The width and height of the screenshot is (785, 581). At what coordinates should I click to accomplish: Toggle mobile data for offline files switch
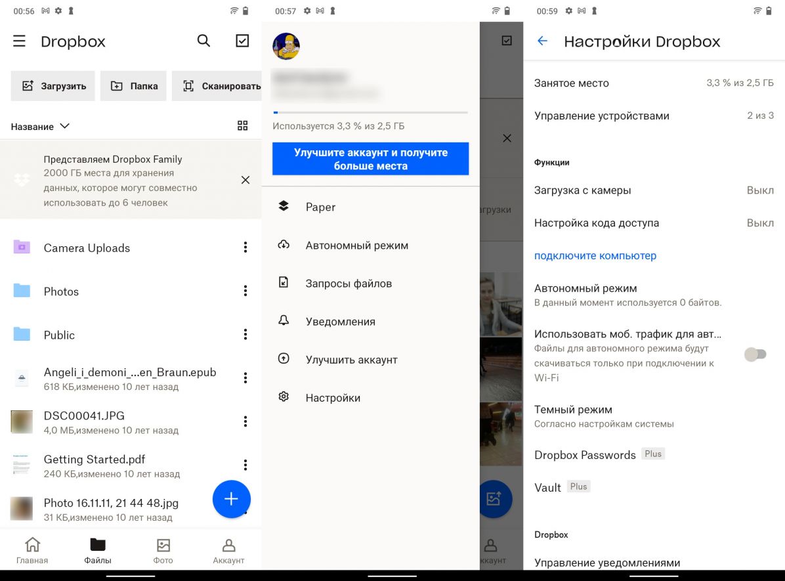755,355
